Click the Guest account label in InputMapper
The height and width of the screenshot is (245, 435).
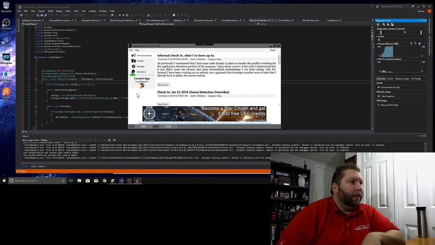tap(273, 50)
